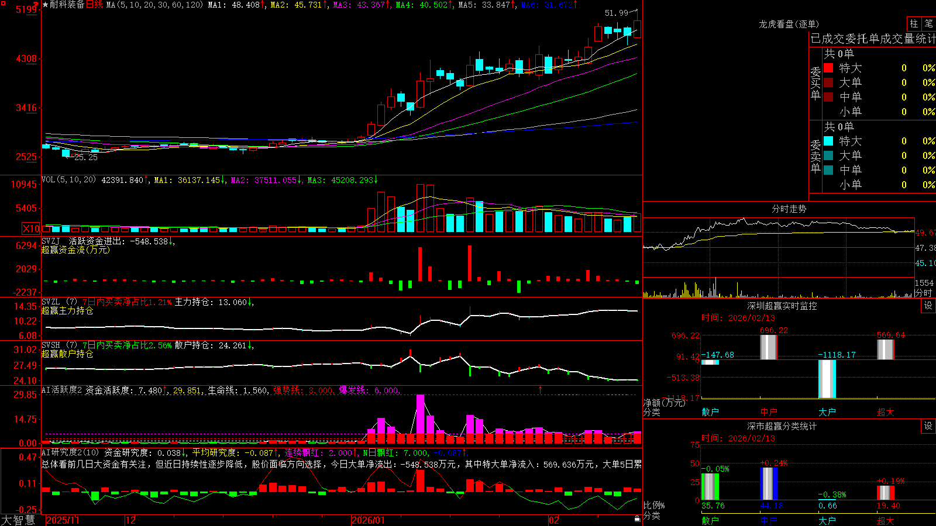Image resolution: width=936 pixels, height=526 pixels.
Task: Jump to month 02 on the timeline
Action: click(x=554, y=520)
